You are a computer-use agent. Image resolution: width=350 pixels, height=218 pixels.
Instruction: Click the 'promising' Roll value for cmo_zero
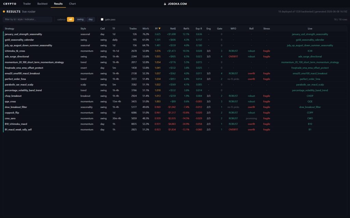[x=251, y=118]
